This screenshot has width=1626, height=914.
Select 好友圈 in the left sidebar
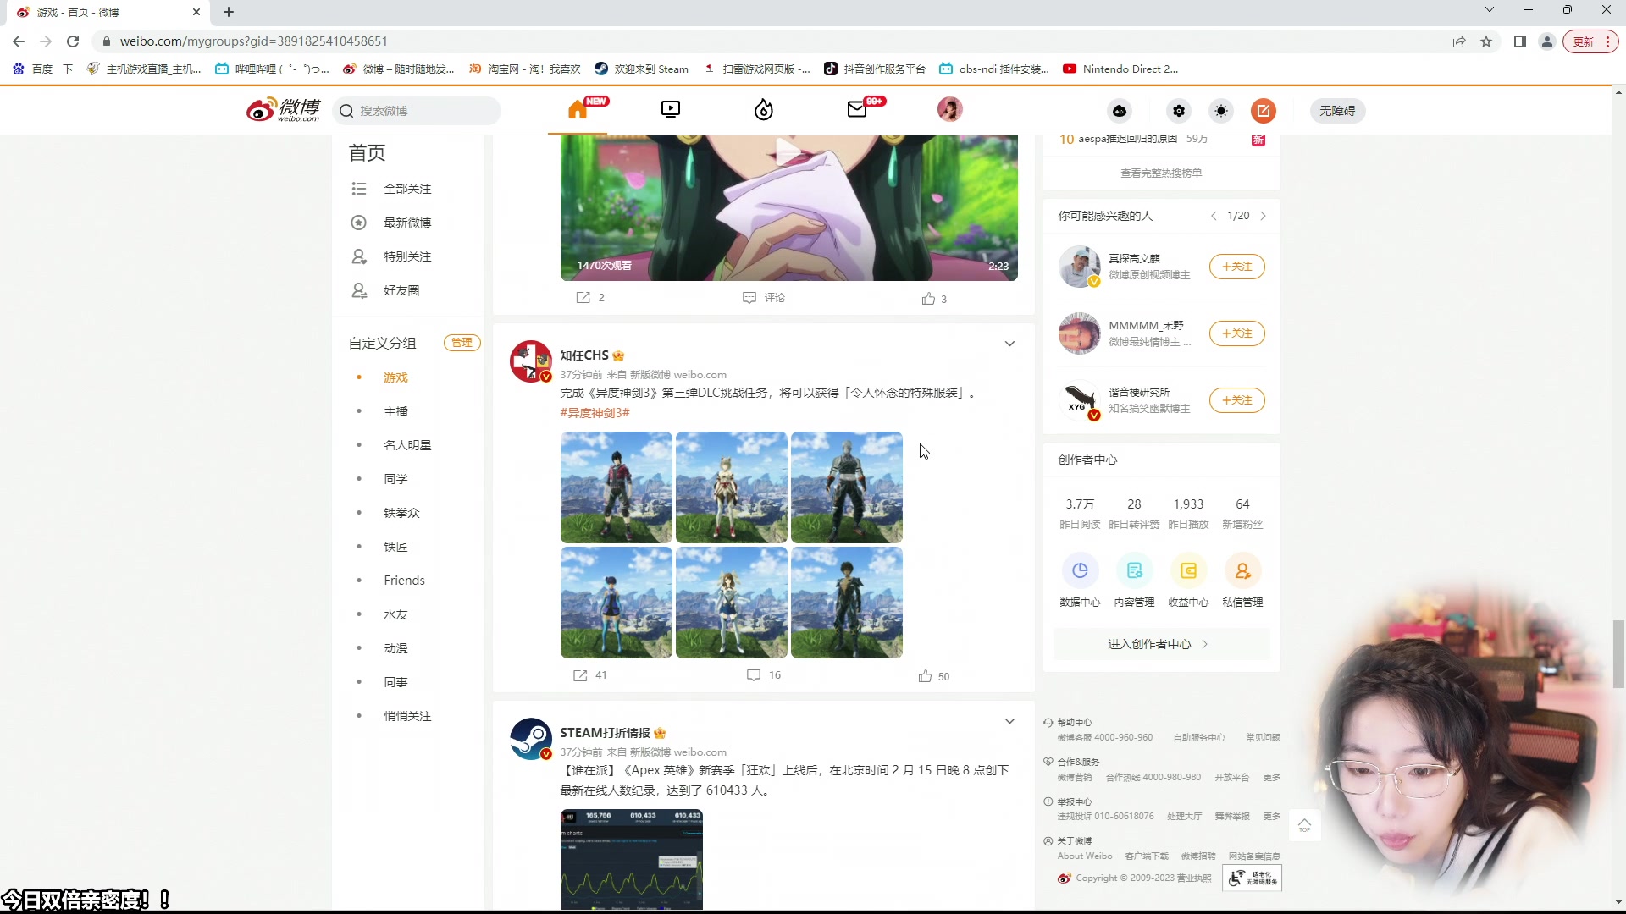(x=401, y=290)
